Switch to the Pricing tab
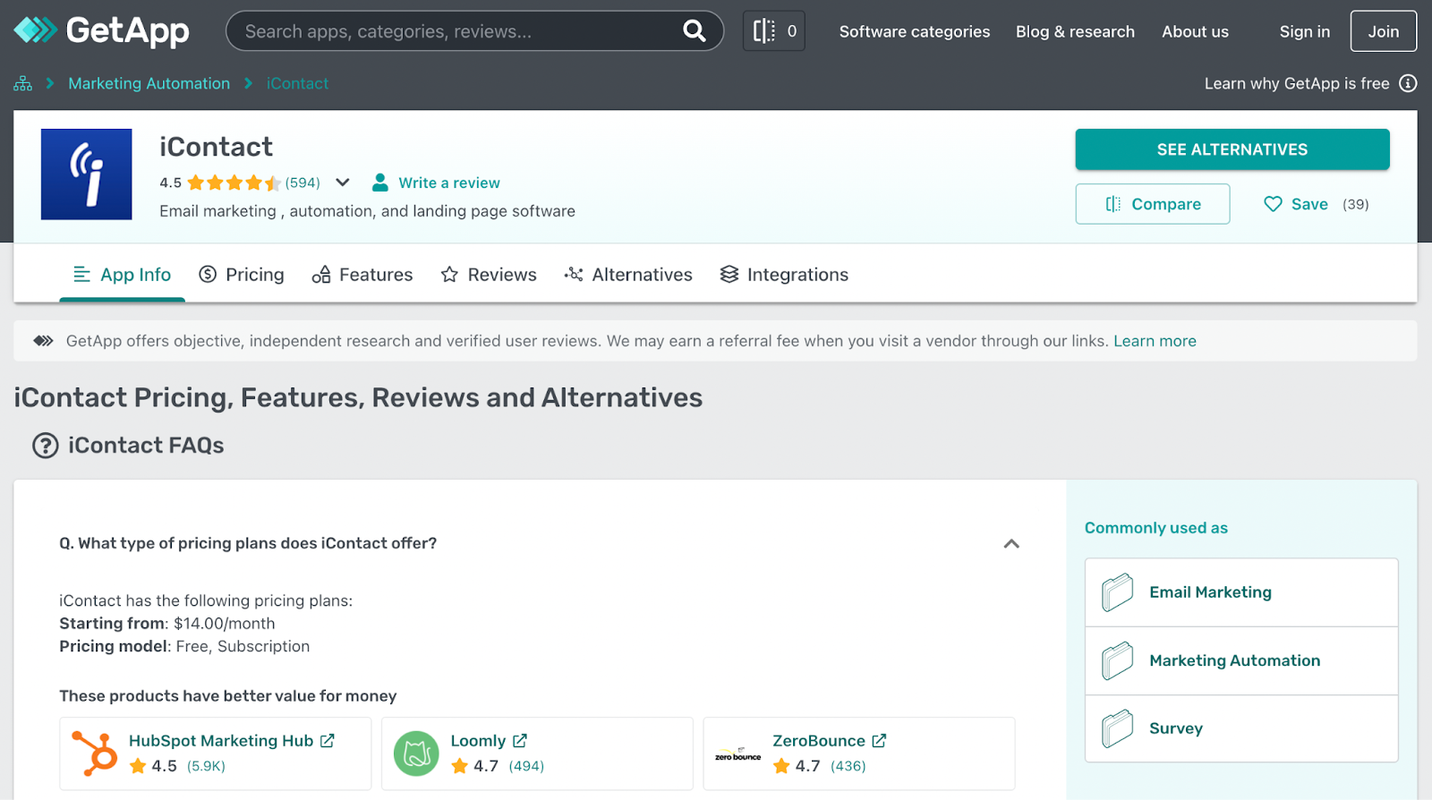The height and width of the screenshot is (800, 1432). click(242, 275)
